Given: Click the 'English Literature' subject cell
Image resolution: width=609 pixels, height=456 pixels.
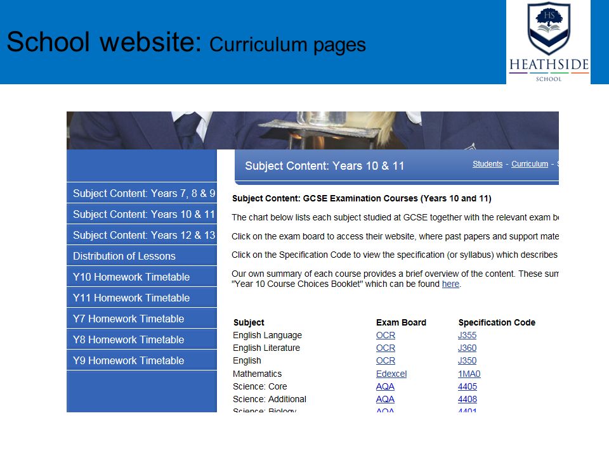Looking at the screenshot, I should pos(266,348).
